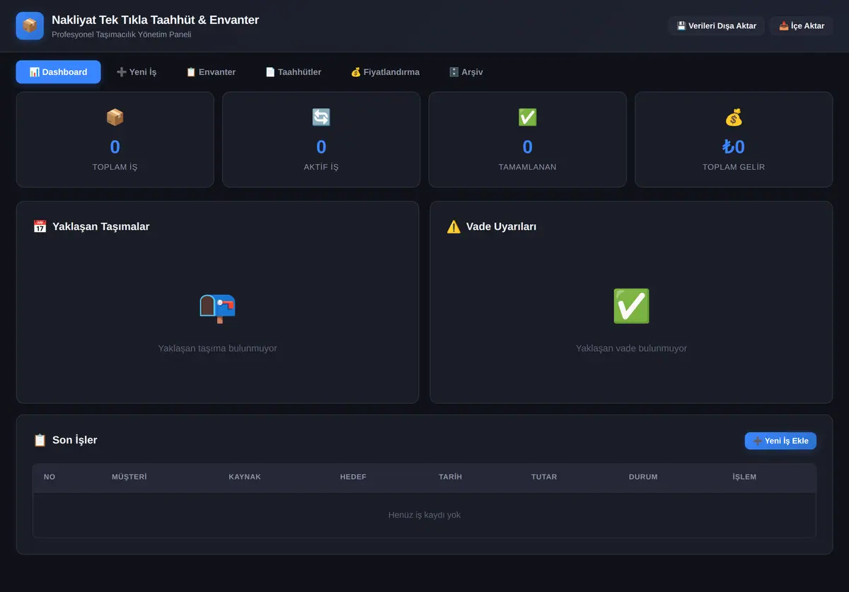This screenshot has height=592, width=849.
Task: Click the ₺0 total revenue value
Action: click(x=734, y=147)
